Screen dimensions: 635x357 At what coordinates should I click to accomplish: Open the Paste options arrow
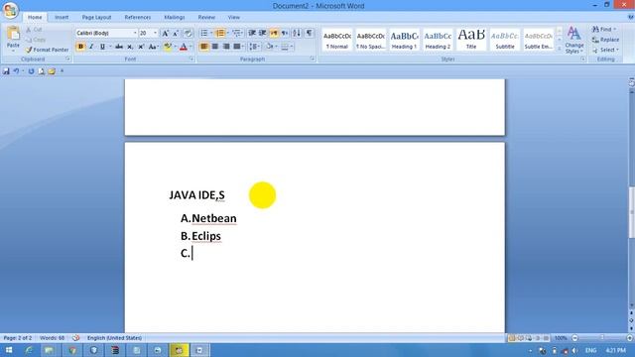(13, 51)
